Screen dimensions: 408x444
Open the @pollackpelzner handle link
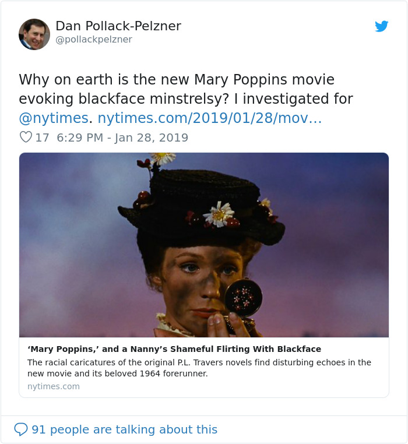(94, 40)
